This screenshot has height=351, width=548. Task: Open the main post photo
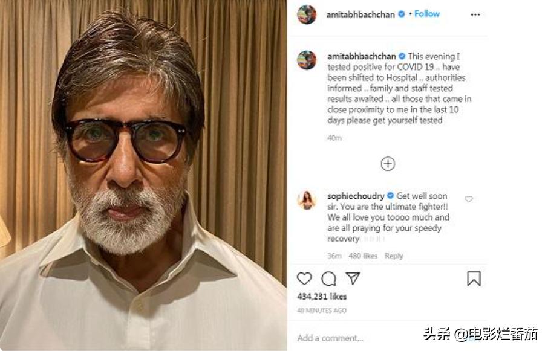pyautogui.click(x=143, y=175)
